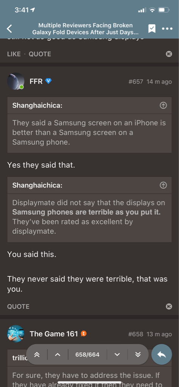Jump to first Shanghaichica quote's original post
The height and width of the screenshot is (387, 179).
(163, 105)
